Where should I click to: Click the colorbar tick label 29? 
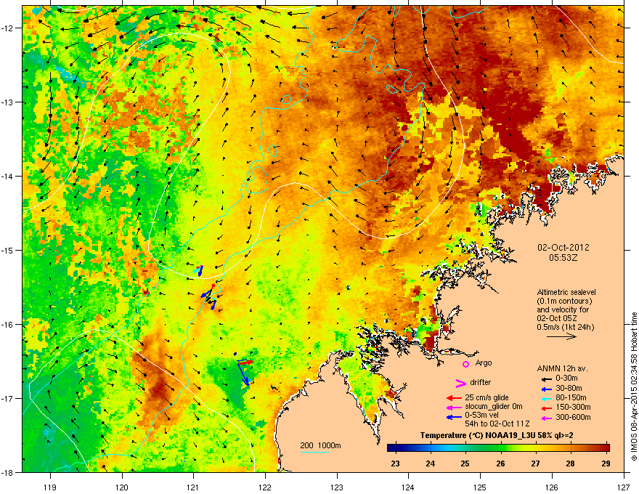pyautogui.click(x=606, y=463)
